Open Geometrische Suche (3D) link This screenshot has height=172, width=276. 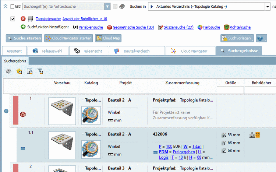pos(134,27)
